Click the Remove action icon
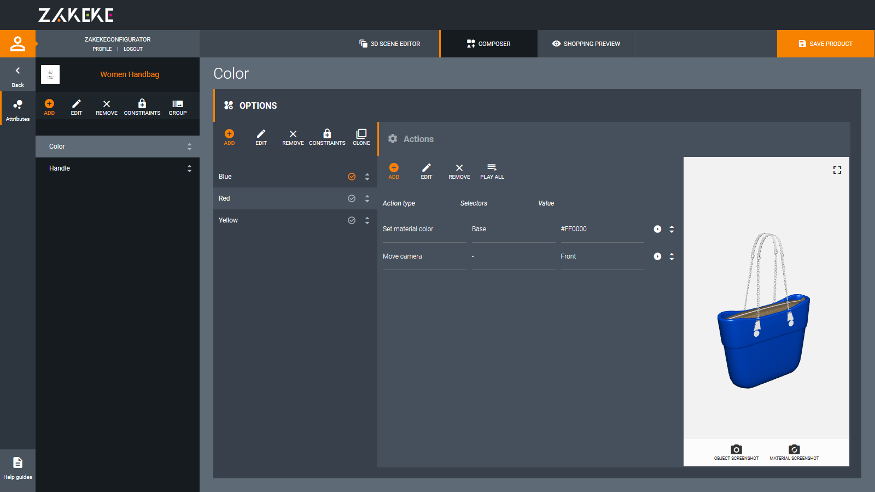This screenshot has height=492, width=875. pyautogui.click(x=459, y=168)
